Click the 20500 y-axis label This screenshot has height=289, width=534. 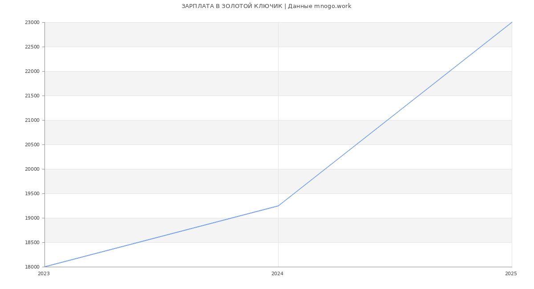tap(32, 145)
